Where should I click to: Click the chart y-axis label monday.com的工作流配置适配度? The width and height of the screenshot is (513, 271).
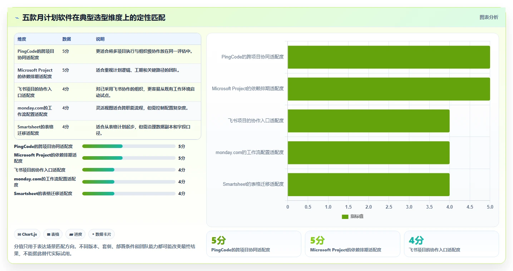pos(250,152)
